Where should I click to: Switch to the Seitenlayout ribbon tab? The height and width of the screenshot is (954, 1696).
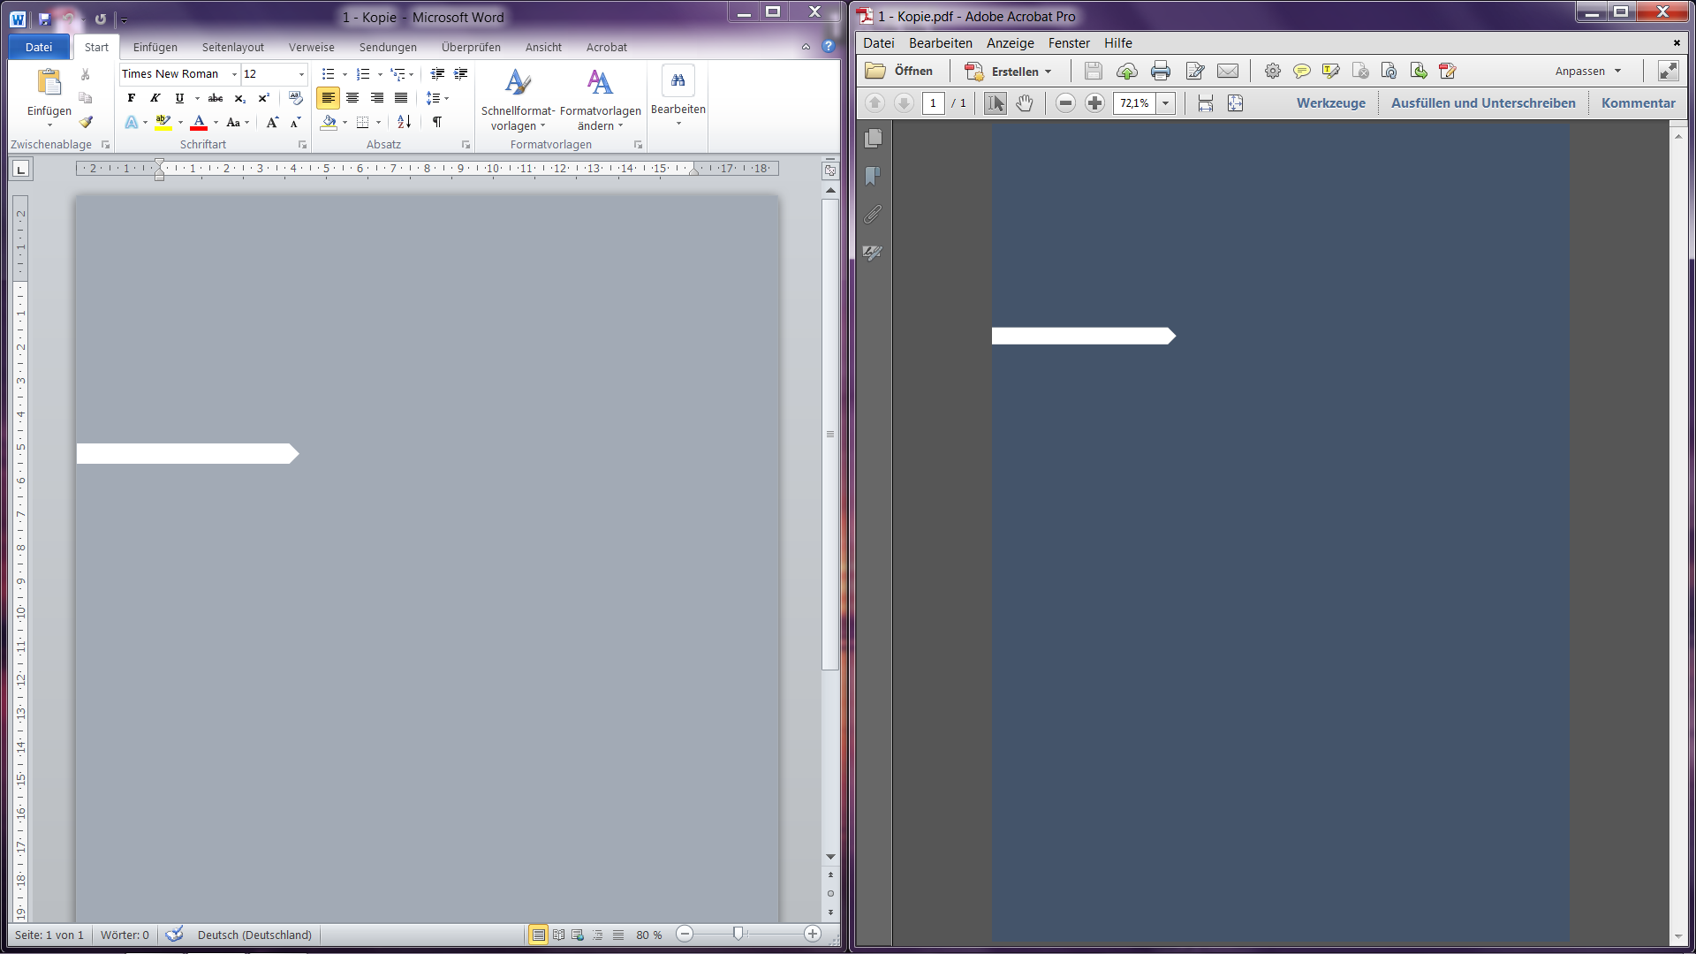click(232, 48)
